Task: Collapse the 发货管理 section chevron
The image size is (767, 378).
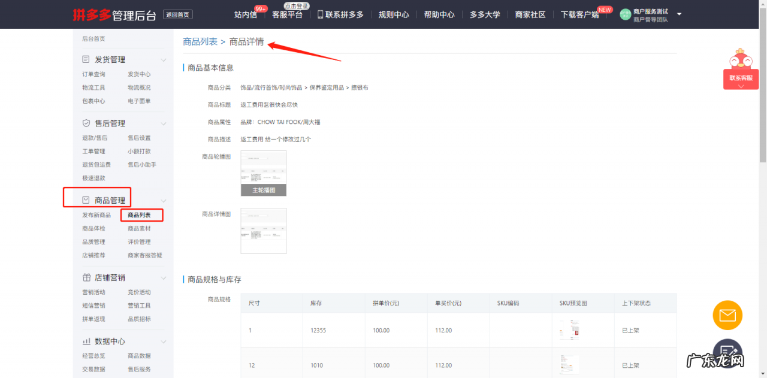Action: [163, 59]
